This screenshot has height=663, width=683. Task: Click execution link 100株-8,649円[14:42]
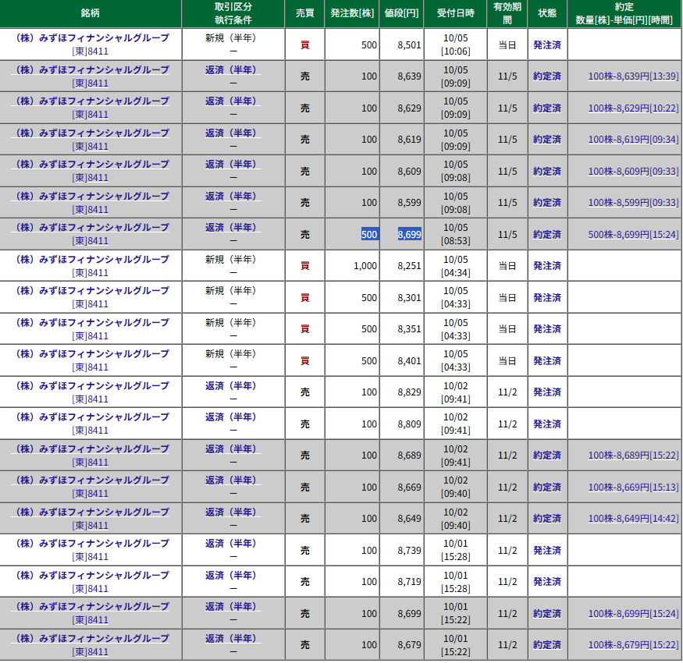pyautogui.click(x=633, y=518)
